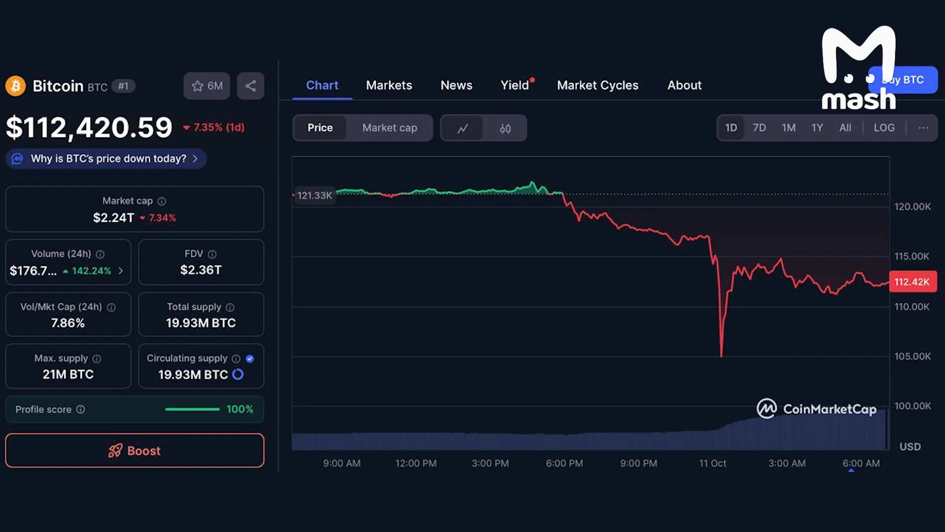The image size is (945, 532).
Task: Select the Price chart toggle
Action: pyautogui.click(x=320, y=128)
